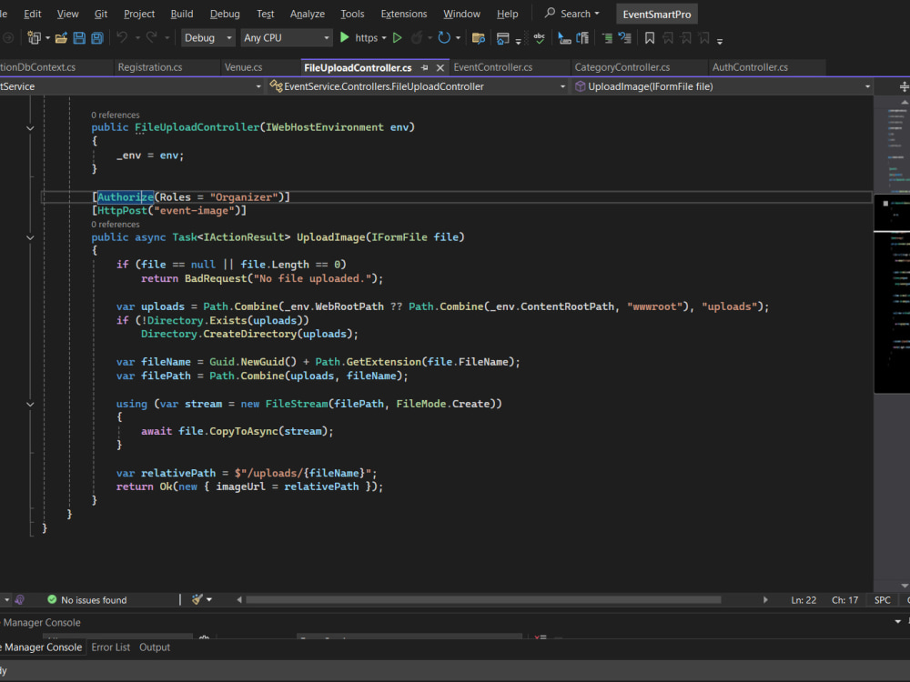Save the current file with the single-disk icon
This screenshot has height=682, width=910.
tap(79, 38)
